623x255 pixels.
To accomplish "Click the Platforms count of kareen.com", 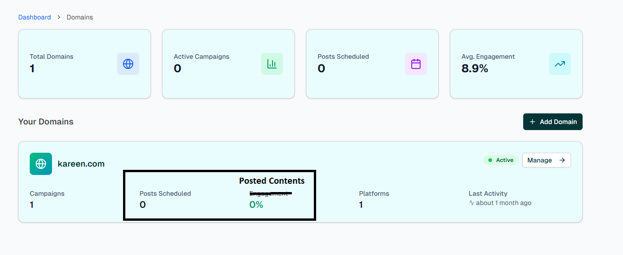I will pos(361,205).
